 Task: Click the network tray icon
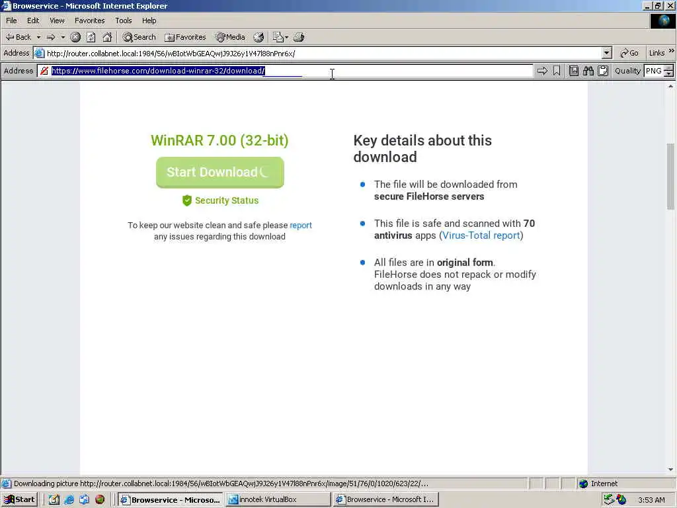point(609,500)
